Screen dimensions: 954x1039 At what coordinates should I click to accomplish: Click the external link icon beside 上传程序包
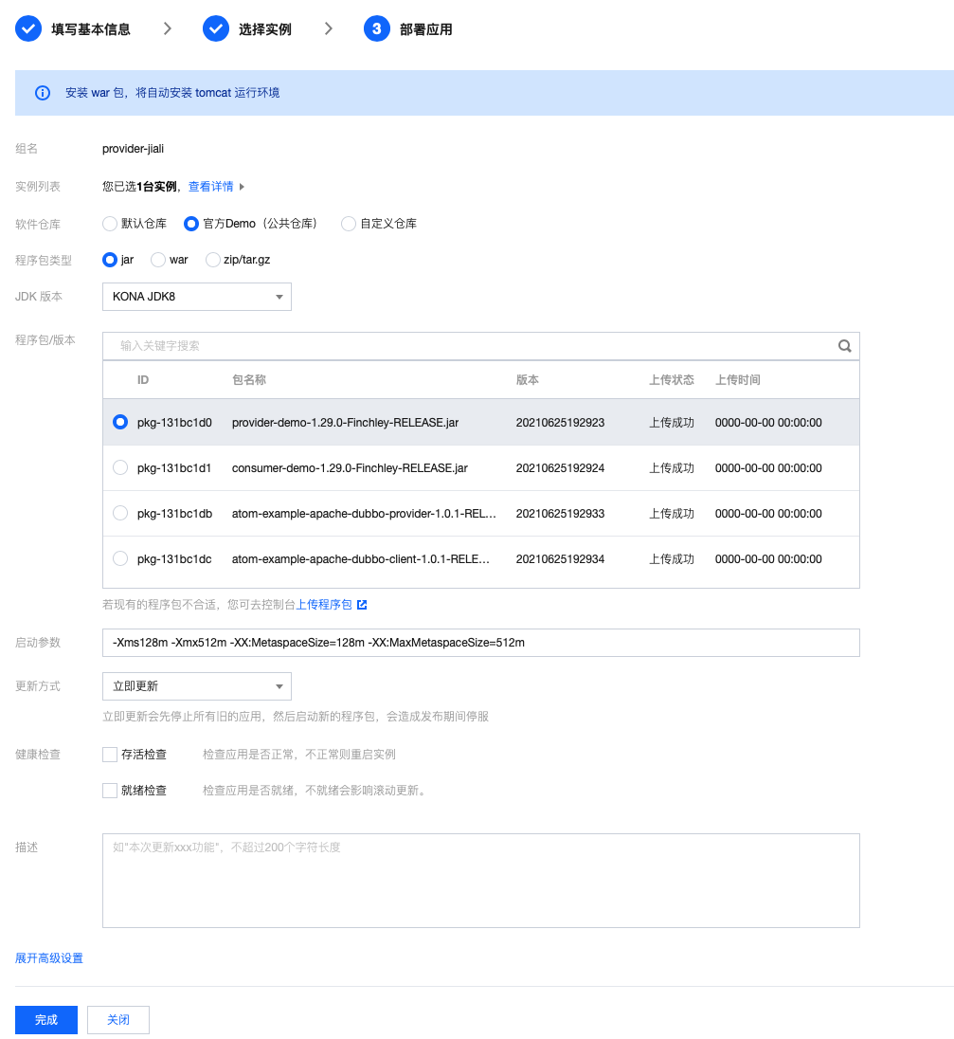(362, 604)
